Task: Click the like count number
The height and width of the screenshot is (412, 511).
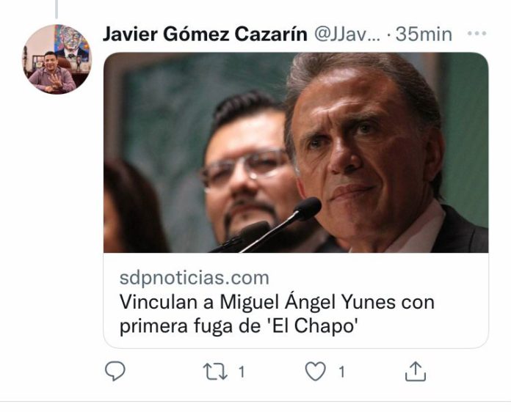Action: tap(341, 372)
